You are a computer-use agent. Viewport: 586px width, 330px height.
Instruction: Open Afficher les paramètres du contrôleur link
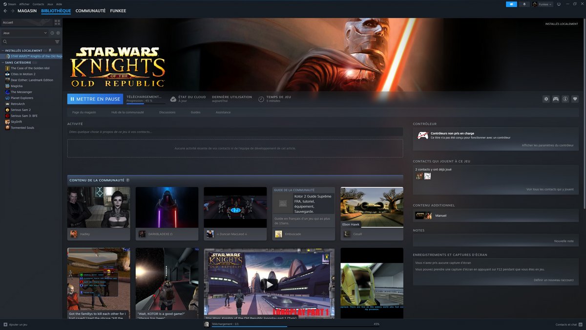point(547,145)
